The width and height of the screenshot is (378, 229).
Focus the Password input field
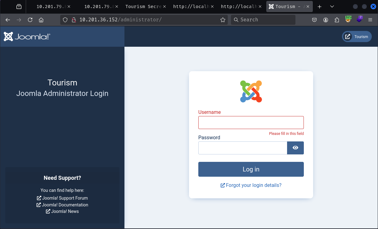click(242, 148)
